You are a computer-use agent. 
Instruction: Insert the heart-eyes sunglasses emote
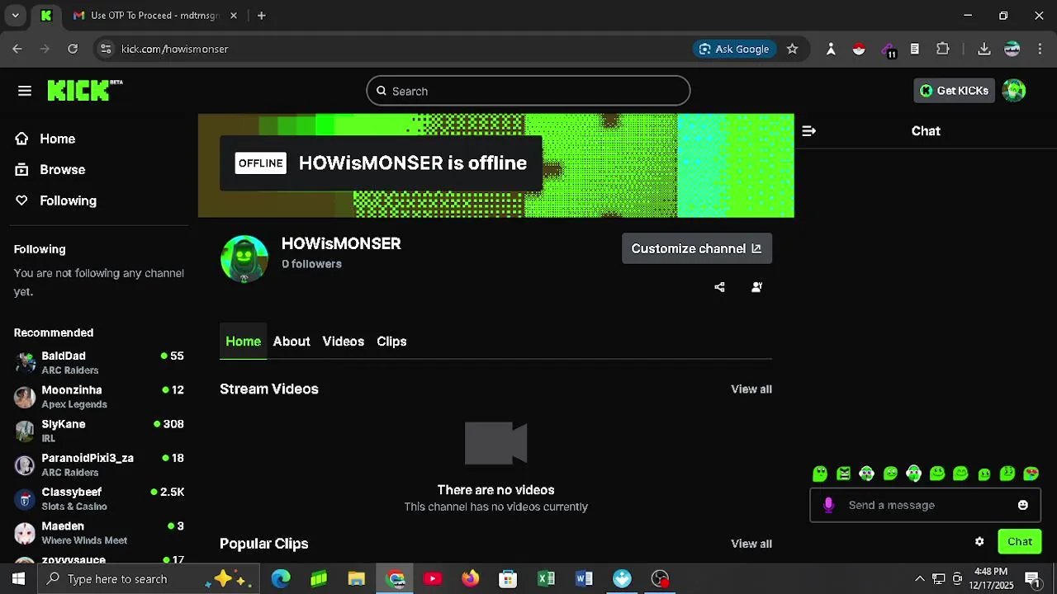1031,474
